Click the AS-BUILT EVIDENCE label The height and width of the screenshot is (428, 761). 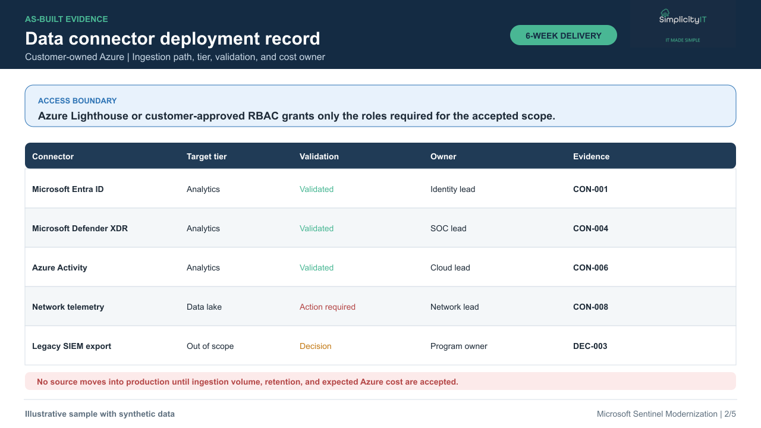click(67, 19)
